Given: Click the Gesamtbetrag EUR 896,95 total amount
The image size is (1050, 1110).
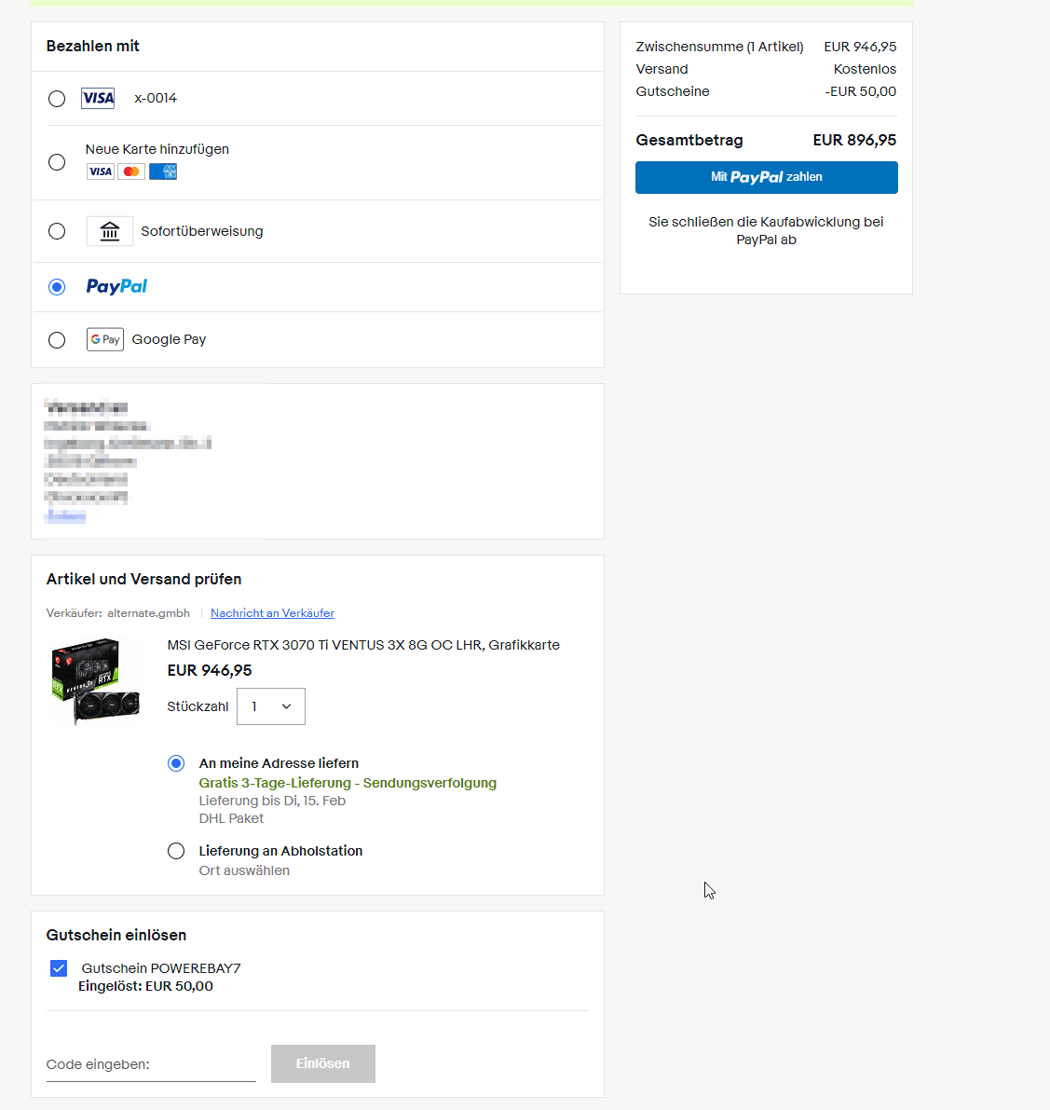Looking at the screenshot, I should pos(854,140).
